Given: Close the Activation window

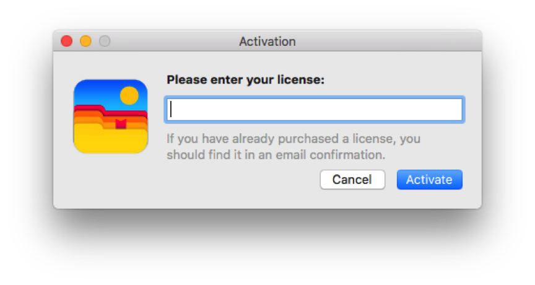Looking at the screenshot, I should (66, 42).
